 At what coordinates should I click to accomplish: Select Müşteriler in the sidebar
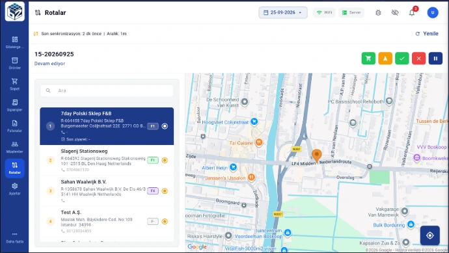point(14,147)
